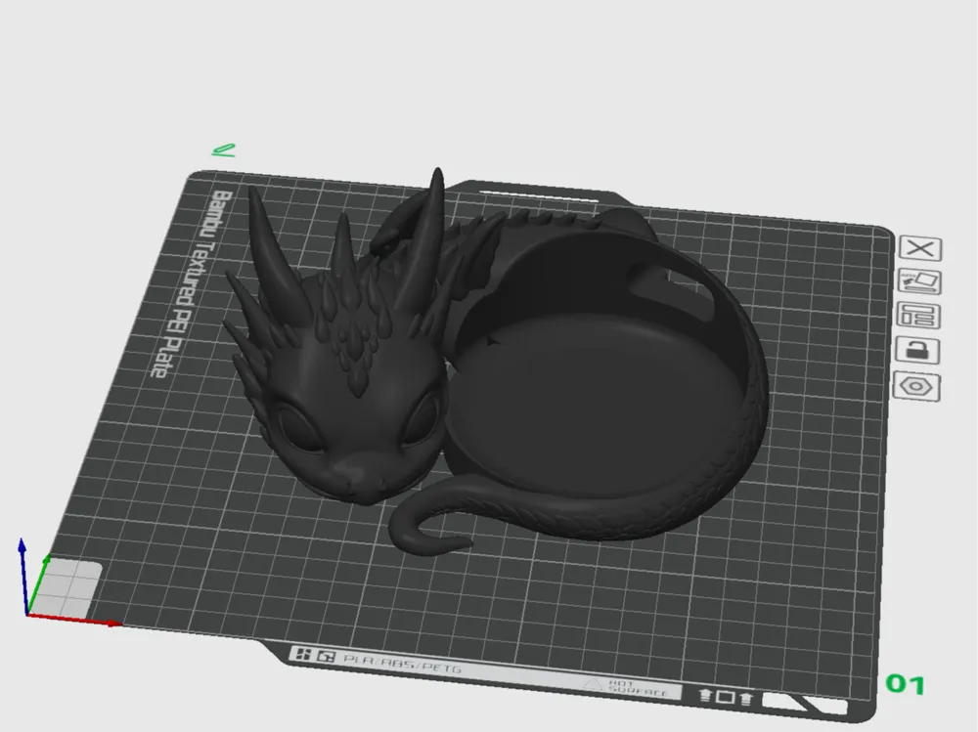Click the Hot Surface warning triangle icon
The height and width of the screenshot is (732, 978).
coord(591,685)
